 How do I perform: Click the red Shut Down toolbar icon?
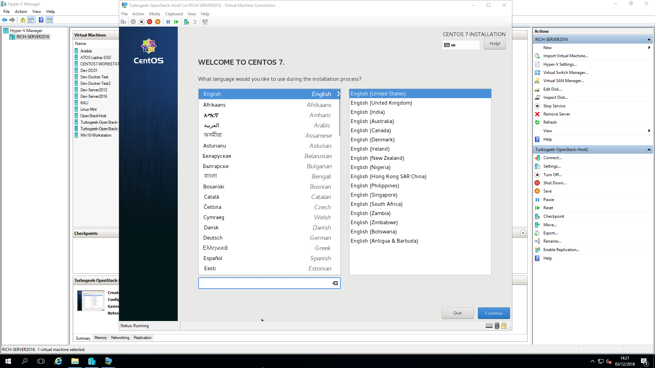click(x=150, y=22)
